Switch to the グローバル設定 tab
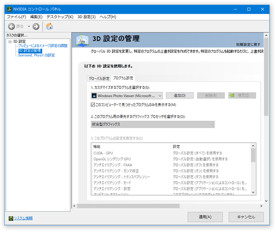 pyautogui.click(x=99, y=78)
